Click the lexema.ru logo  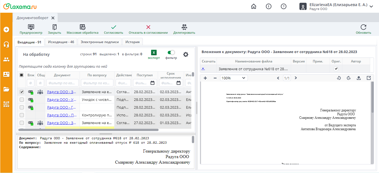point(20,6)
